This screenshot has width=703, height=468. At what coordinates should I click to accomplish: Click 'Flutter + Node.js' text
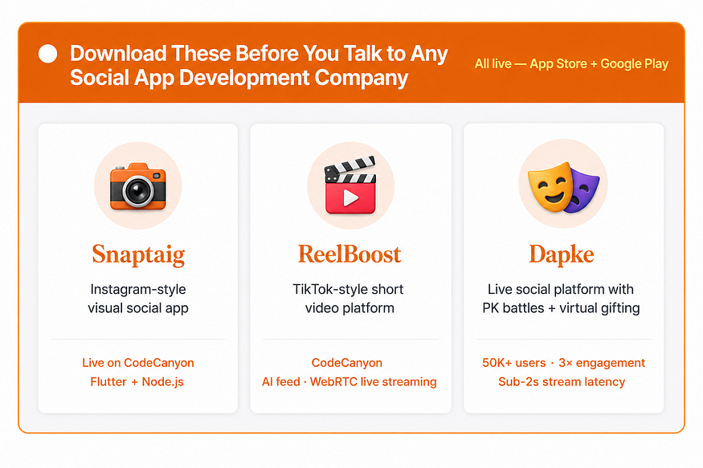click(137, 381)
